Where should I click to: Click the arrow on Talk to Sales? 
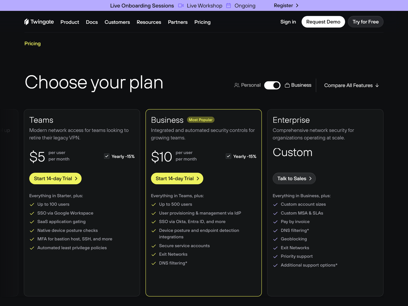point(310,178)
